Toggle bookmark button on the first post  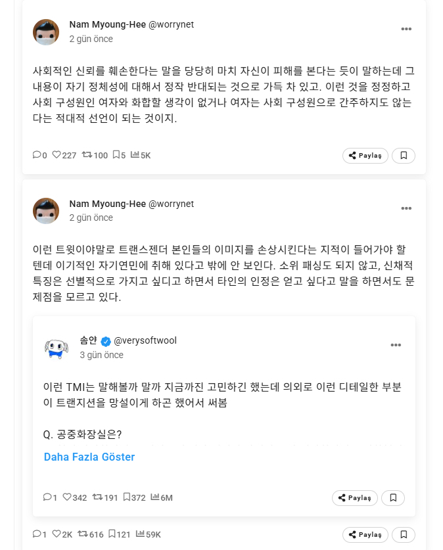click(x=404, y=156)
